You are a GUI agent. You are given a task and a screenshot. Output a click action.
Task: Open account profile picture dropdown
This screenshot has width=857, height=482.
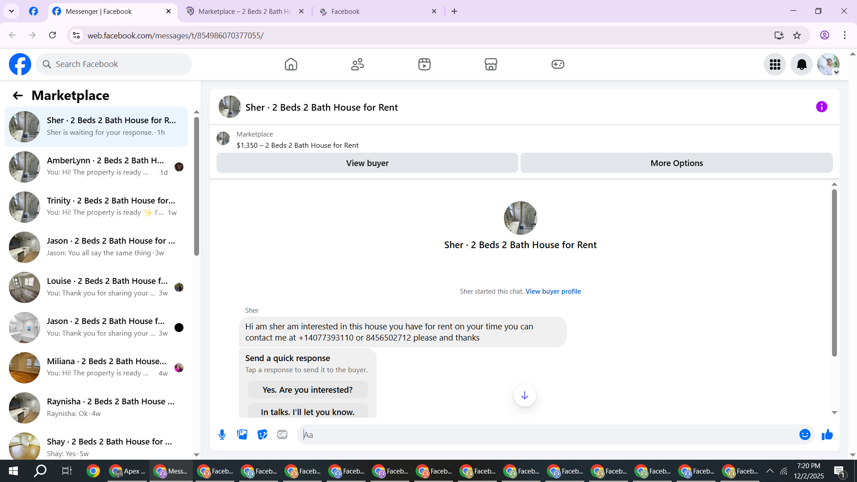828,65
